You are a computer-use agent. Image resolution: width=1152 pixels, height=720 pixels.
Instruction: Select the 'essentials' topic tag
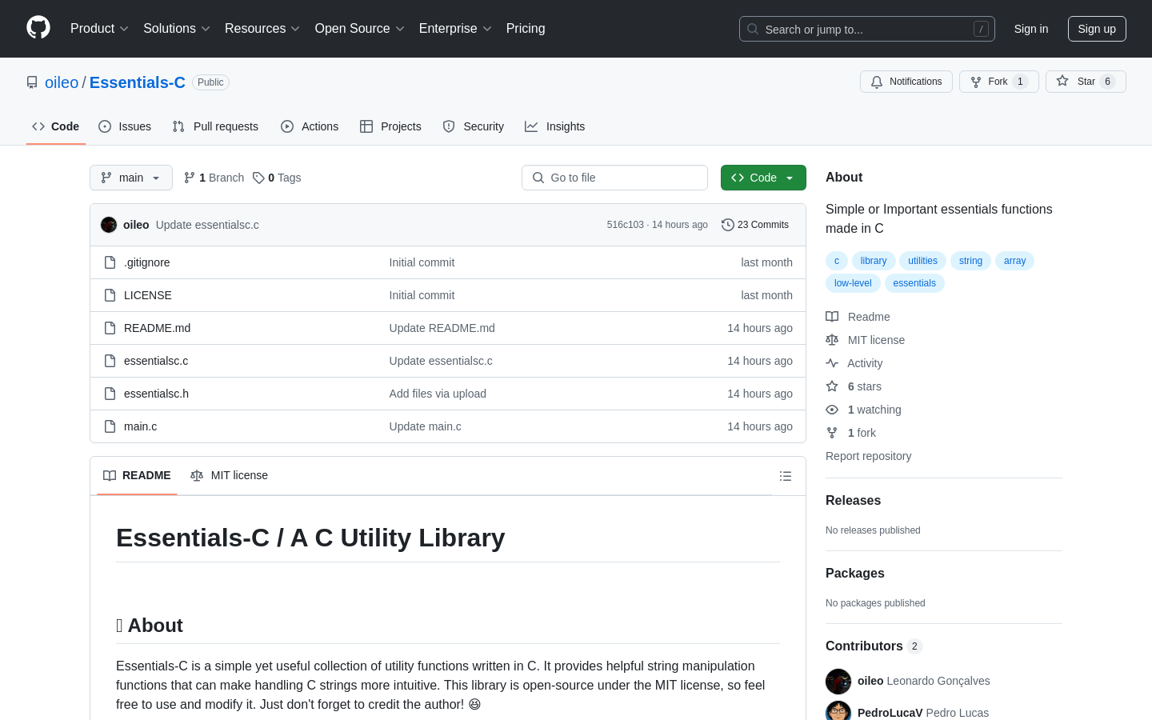point(914,283)
